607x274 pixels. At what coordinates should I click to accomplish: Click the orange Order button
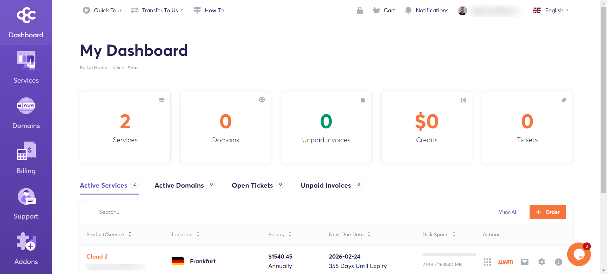click(548, 212)
